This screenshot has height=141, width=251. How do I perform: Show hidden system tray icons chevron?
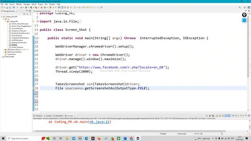click(213, 138)
